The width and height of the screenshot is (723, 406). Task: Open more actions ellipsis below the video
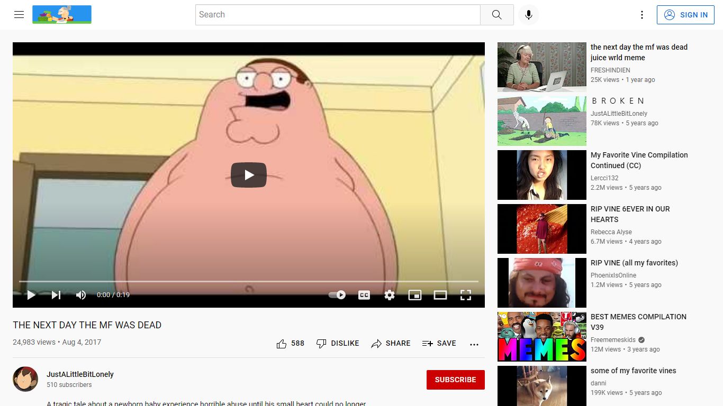[474, 344]
